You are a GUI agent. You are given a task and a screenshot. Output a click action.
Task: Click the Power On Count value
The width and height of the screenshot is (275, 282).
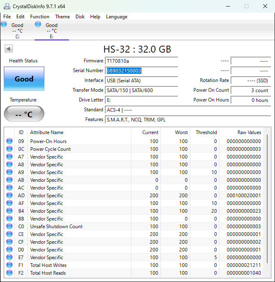[251, 90]
